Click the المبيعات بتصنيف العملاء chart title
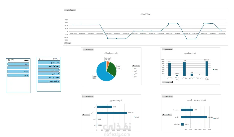Viewport: 234px width, 137px height. click(196, 100)
